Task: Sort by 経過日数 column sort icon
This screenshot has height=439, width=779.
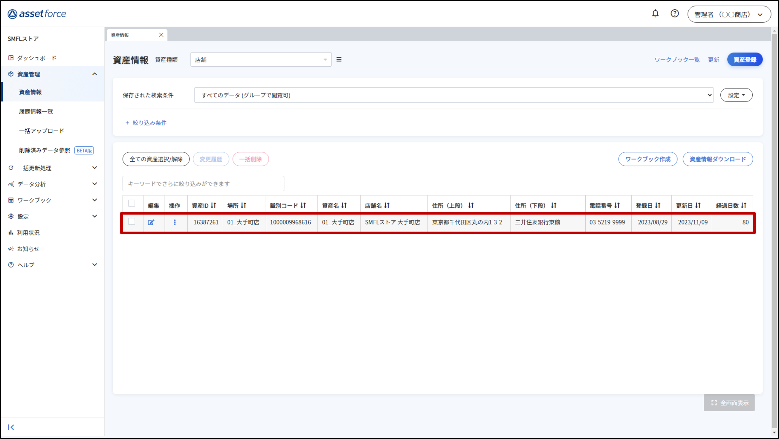Action: pyautogui.click(x=744, y=206)
